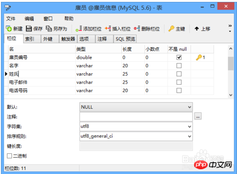Click 添加栏位 (Add Field) icon
The image size is (237, 174).
click(x=79, y=29)
